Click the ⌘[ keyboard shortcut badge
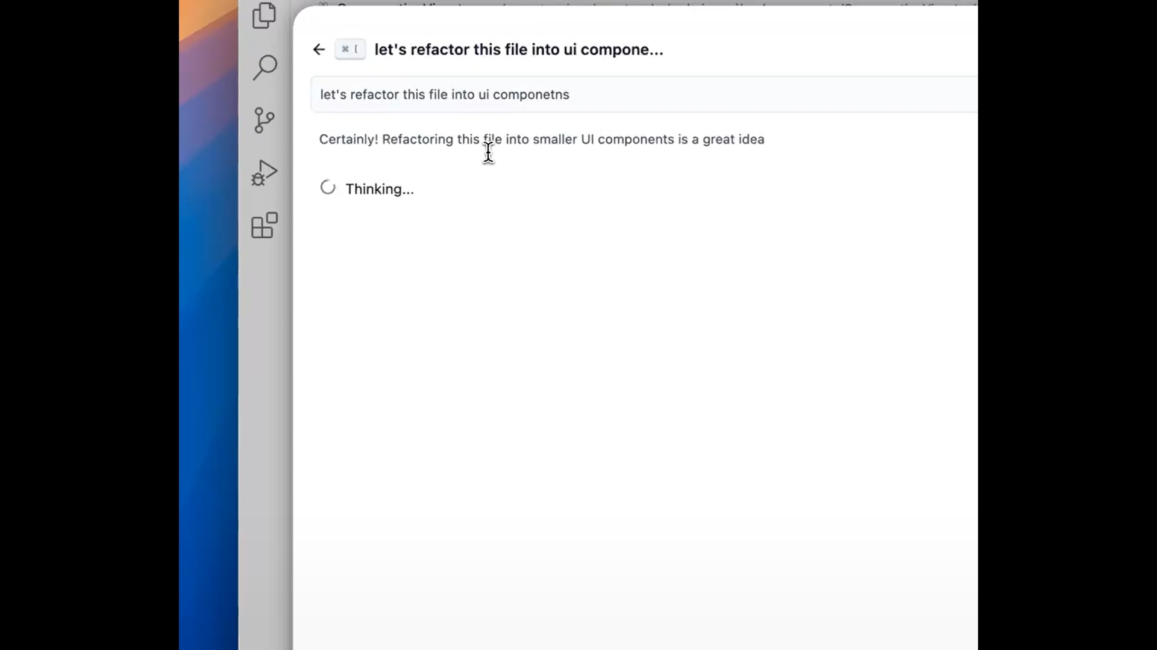Image resolution: width=1157 pixels, height=650 pixels. tap(350, 49)
